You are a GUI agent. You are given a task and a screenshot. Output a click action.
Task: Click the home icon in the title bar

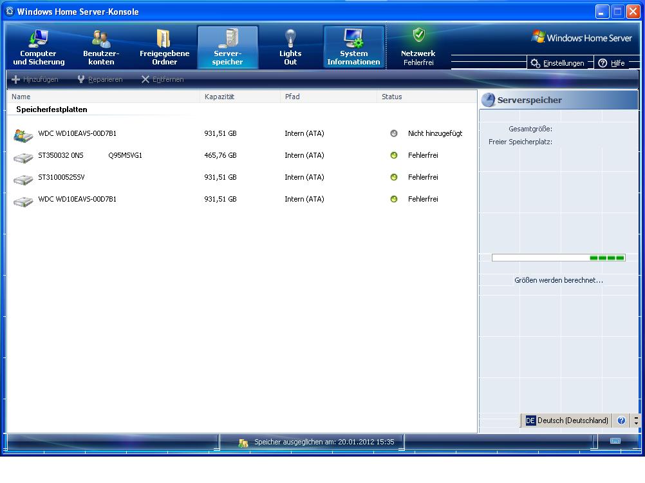click(10, 11)
